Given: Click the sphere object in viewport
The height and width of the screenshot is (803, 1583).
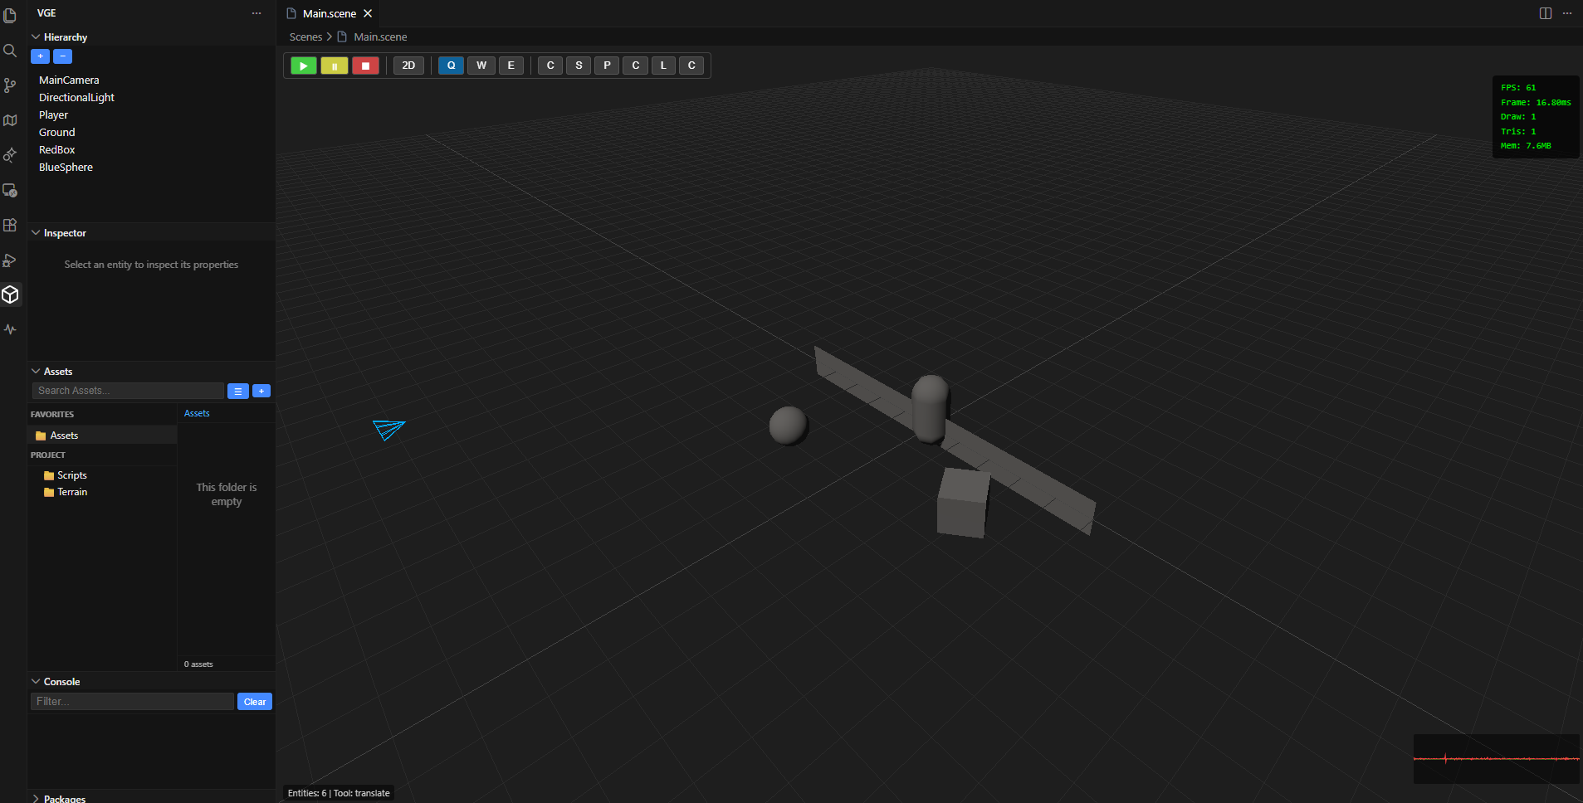Looking at the screenshot, I should point(788,426).
